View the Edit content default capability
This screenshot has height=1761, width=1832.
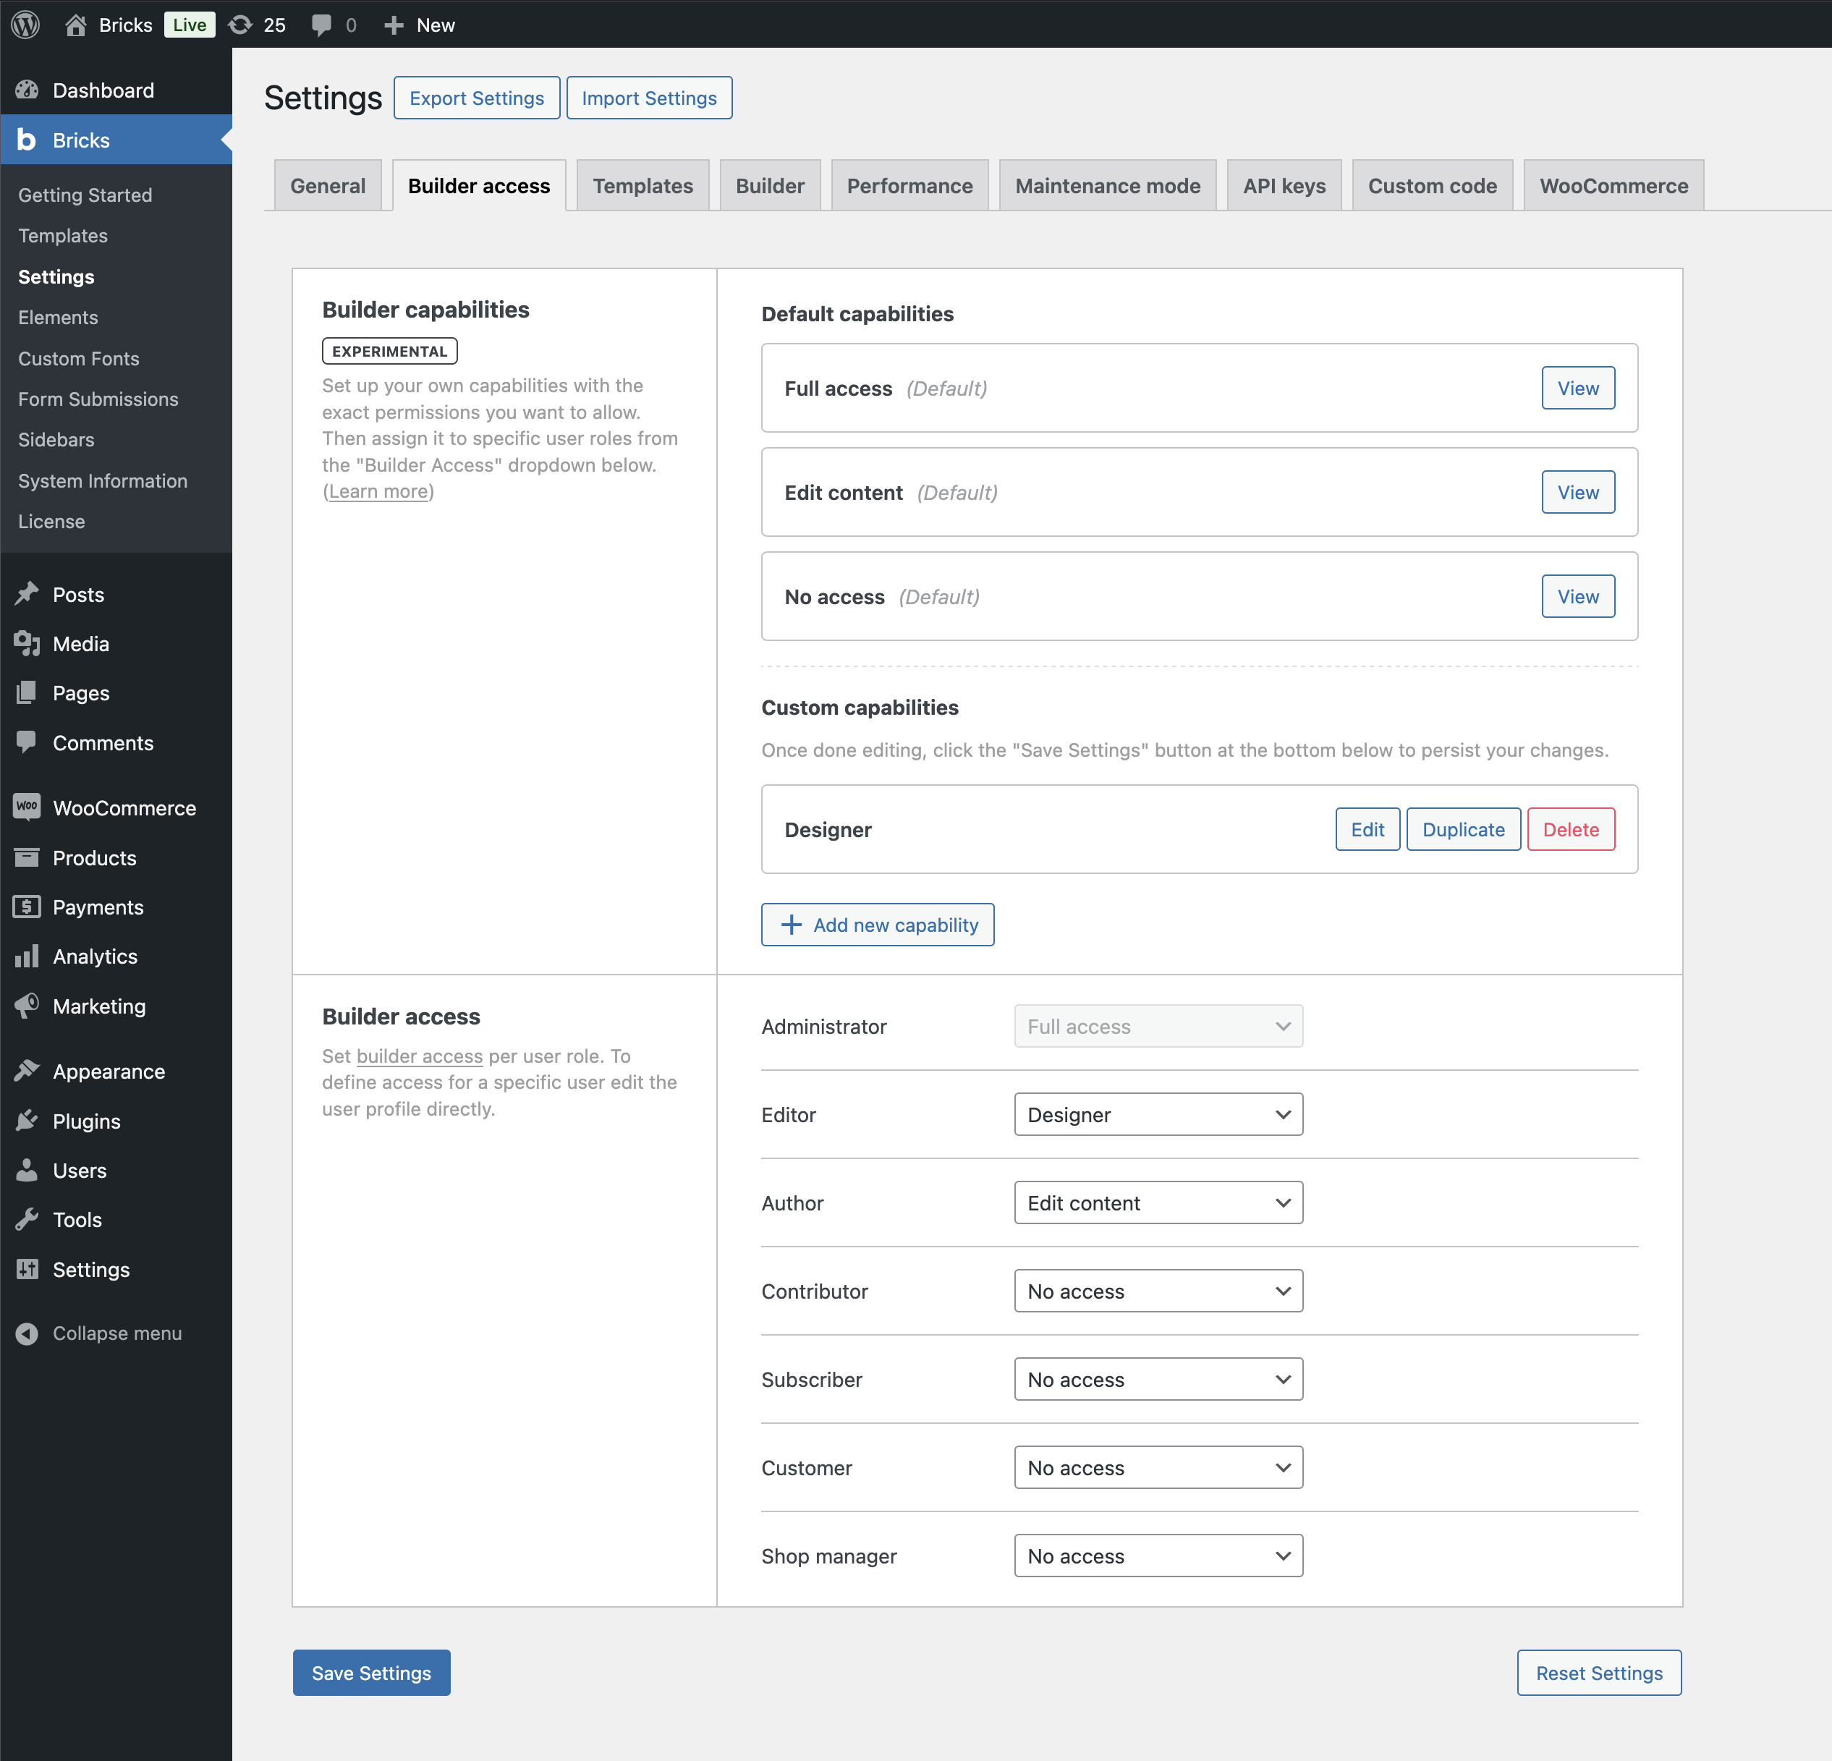click(1577, 493)
